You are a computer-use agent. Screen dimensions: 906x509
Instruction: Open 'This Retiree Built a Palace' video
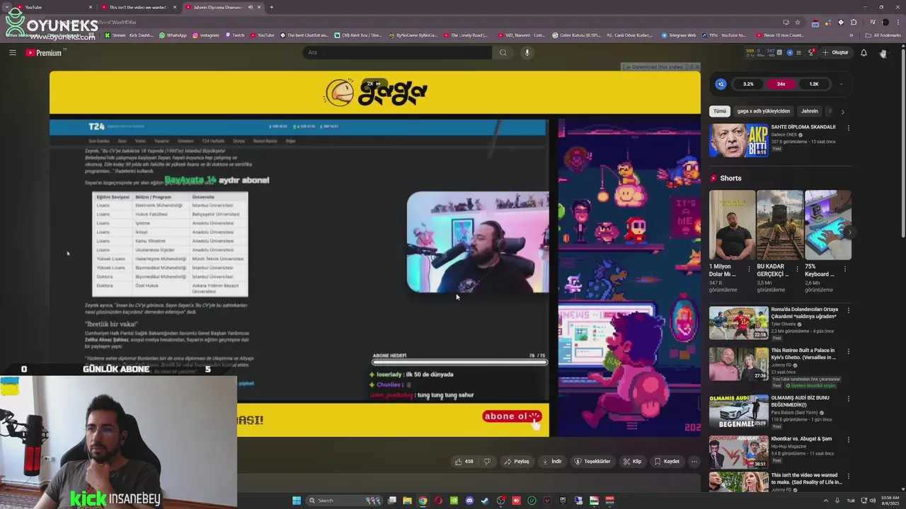coord(739,364)
